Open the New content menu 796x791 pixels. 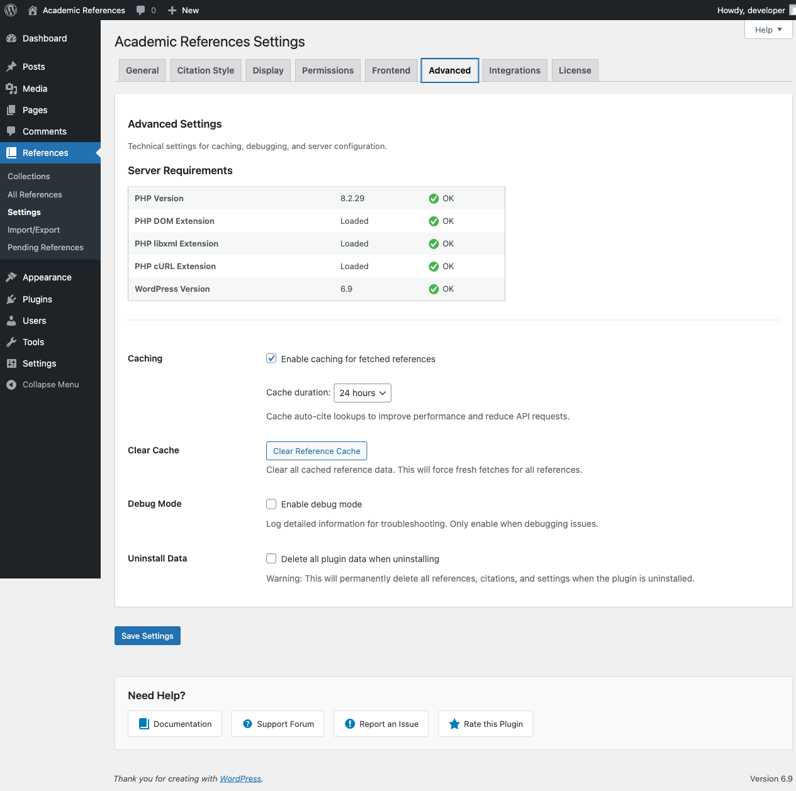click(x=183, y=10)
